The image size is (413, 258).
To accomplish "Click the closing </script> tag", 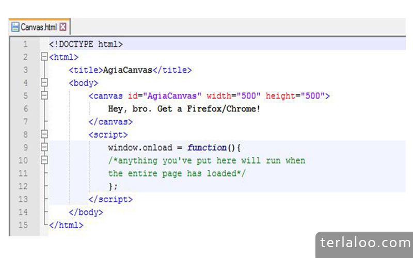I will tap(110, 199).
